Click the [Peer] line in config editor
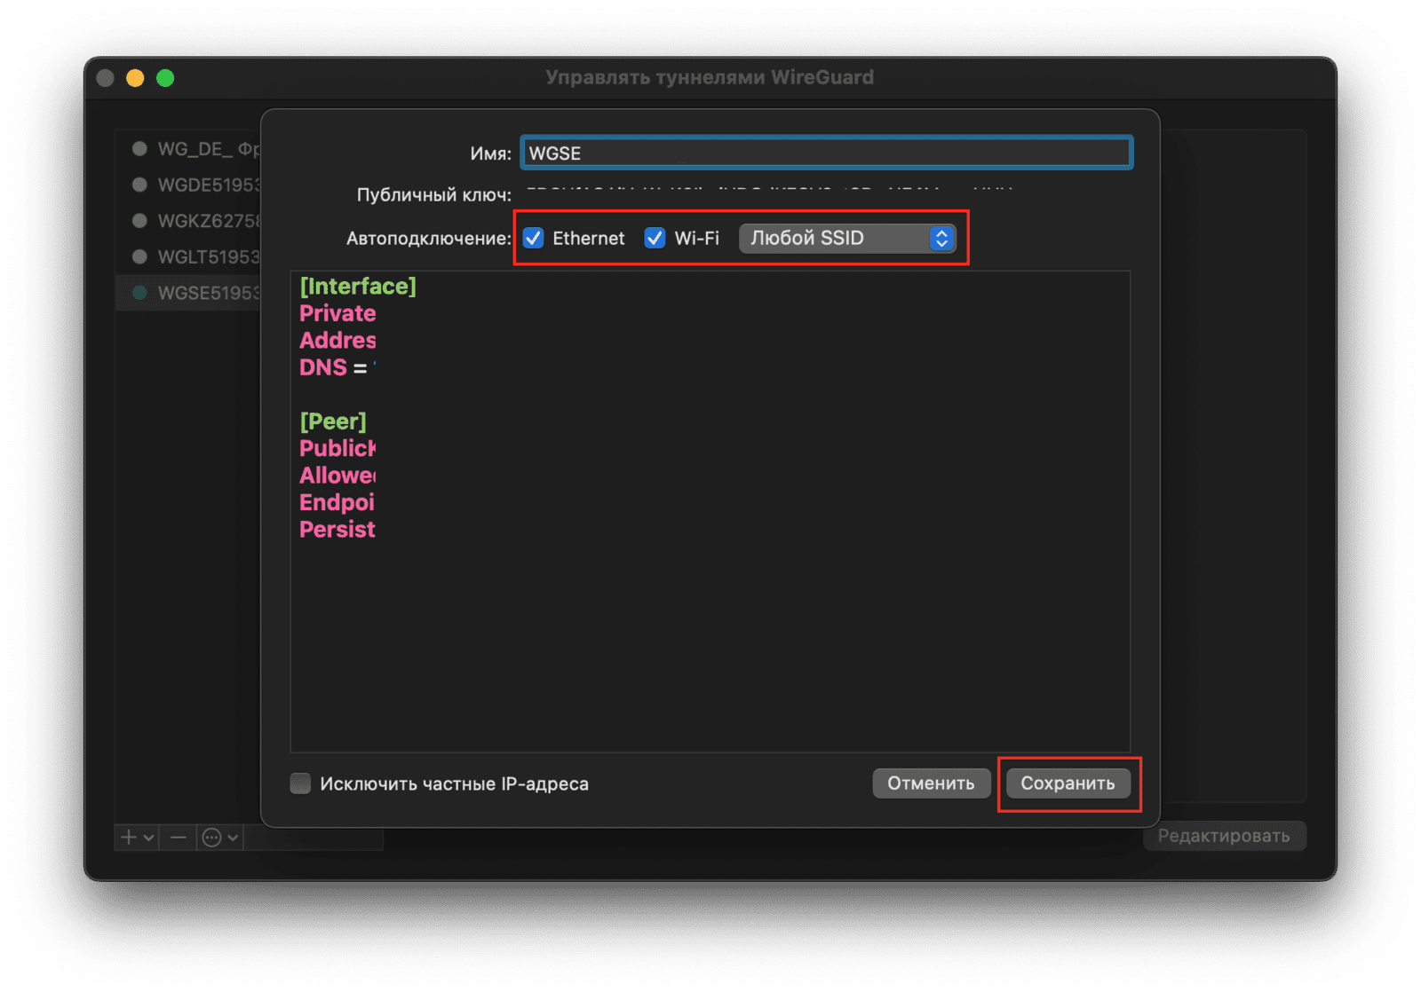 (333, 421)
